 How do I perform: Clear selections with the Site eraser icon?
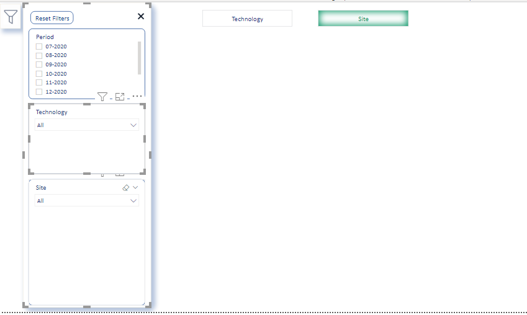pyautogui.click(x=126, y=188)
